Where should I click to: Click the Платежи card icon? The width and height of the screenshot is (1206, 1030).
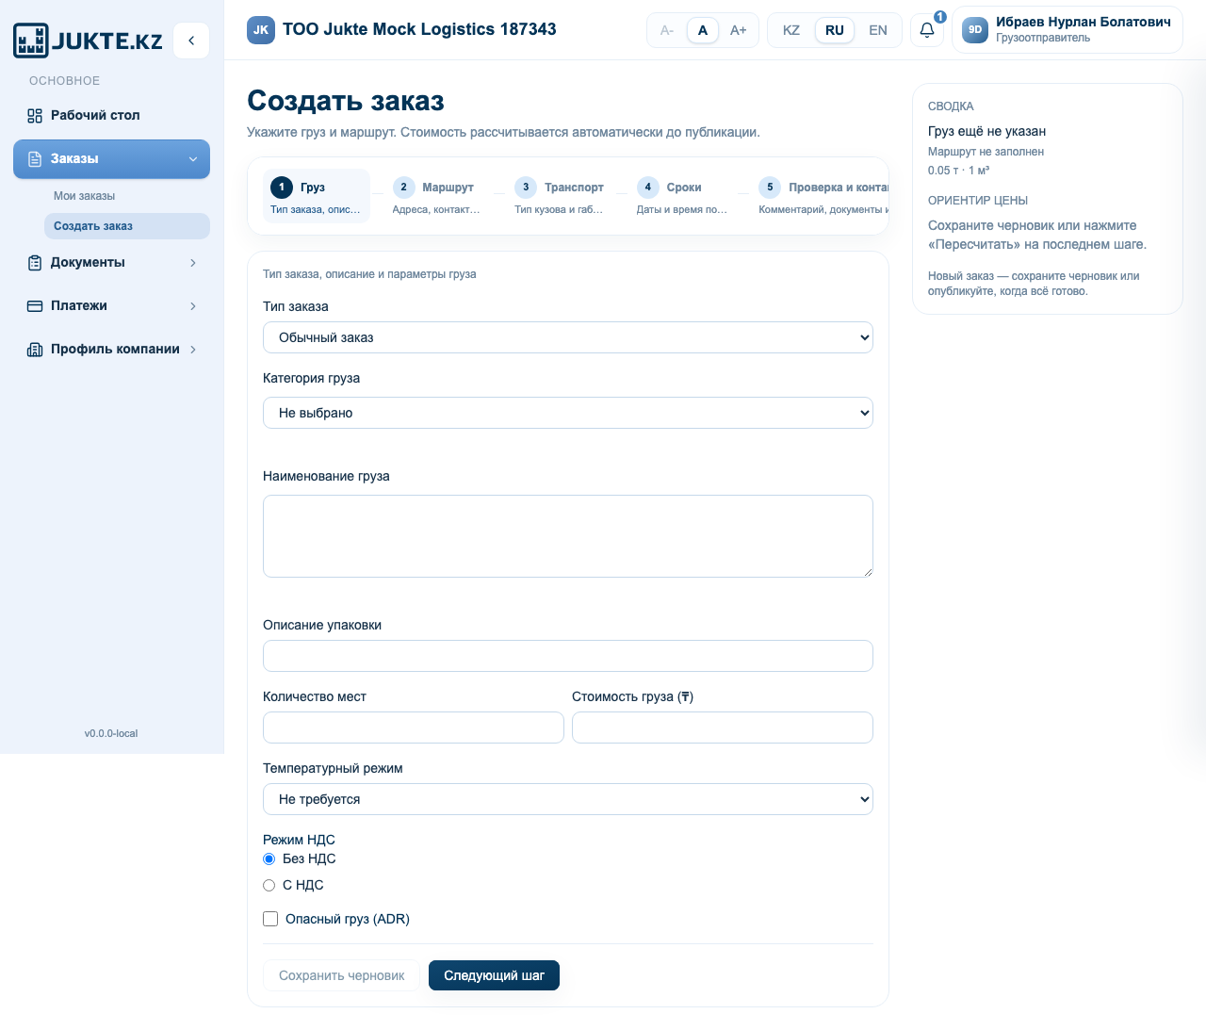(35, 306)
